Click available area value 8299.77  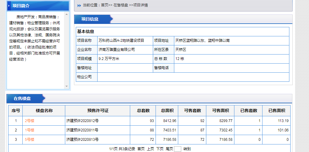click(x=226, y=121)
